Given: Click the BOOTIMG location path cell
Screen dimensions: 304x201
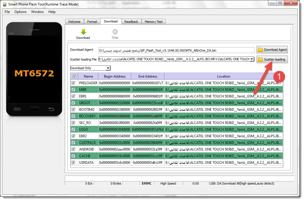Looking at the screenshot, I should coord(224,110).
